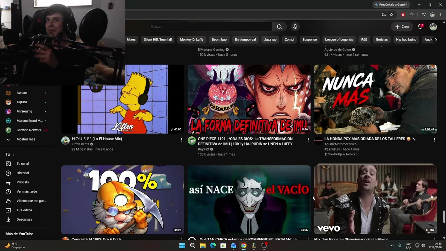The height and width of the screenshot is (251, 446).
Task: Expand the Tú section chevron
Action: (14, 154)
